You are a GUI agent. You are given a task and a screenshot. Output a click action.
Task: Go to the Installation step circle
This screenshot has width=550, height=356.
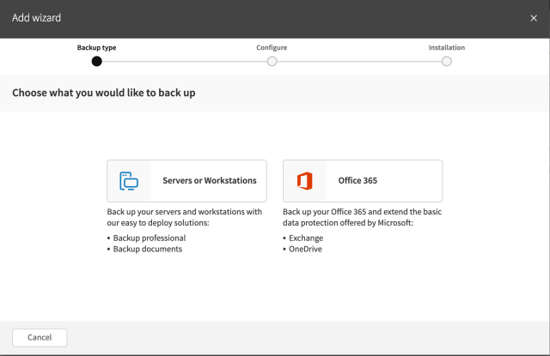(x=447, y=61)
